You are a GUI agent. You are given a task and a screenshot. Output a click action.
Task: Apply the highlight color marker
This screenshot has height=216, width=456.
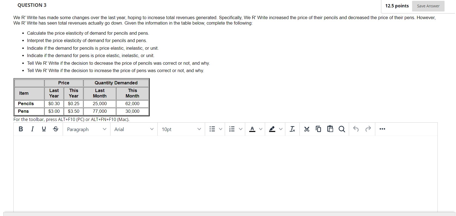[272, 129]
